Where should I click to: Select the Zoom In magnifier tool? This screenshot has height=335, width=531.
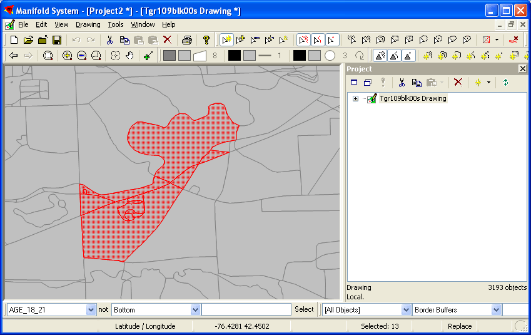67,56
